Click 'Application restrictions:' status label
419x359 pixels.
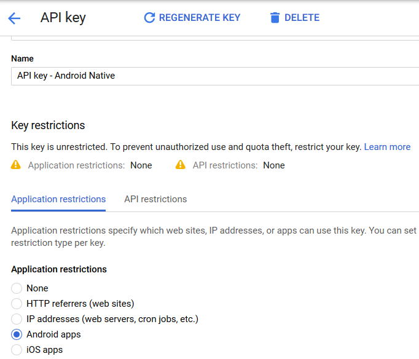click(x=76, y=165)
